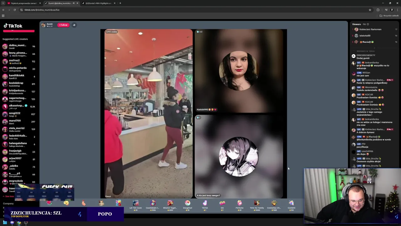Open e____p3 suggested live

pyautogui.click(x=19, y=175)
